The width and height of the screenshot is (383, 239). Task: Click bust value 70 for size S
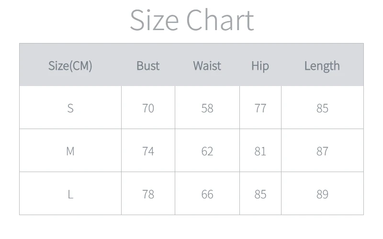point(148,108)
